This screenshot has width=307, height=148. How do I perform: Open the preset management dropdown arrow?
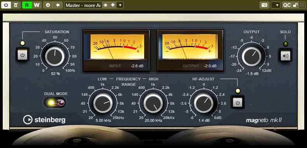pos(120,5)
